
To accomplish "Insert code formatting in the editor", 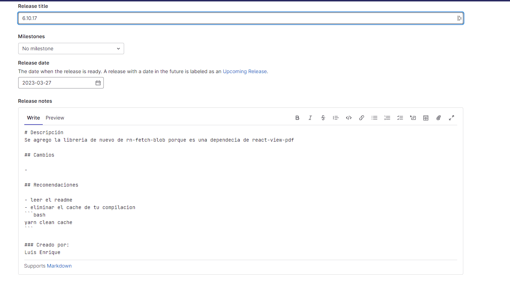I will 349,118.
